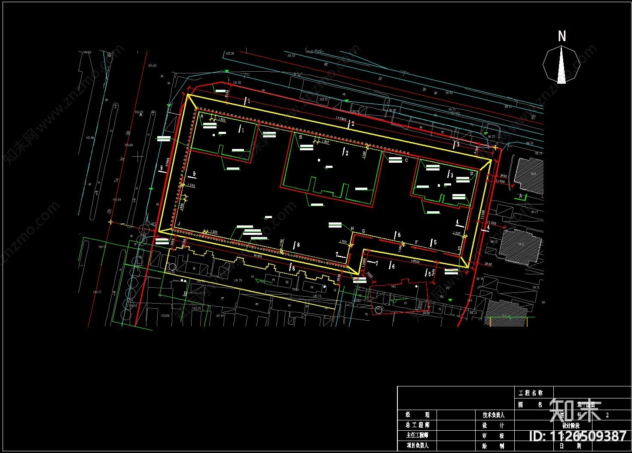Select corner point label J

click(179, 224)
